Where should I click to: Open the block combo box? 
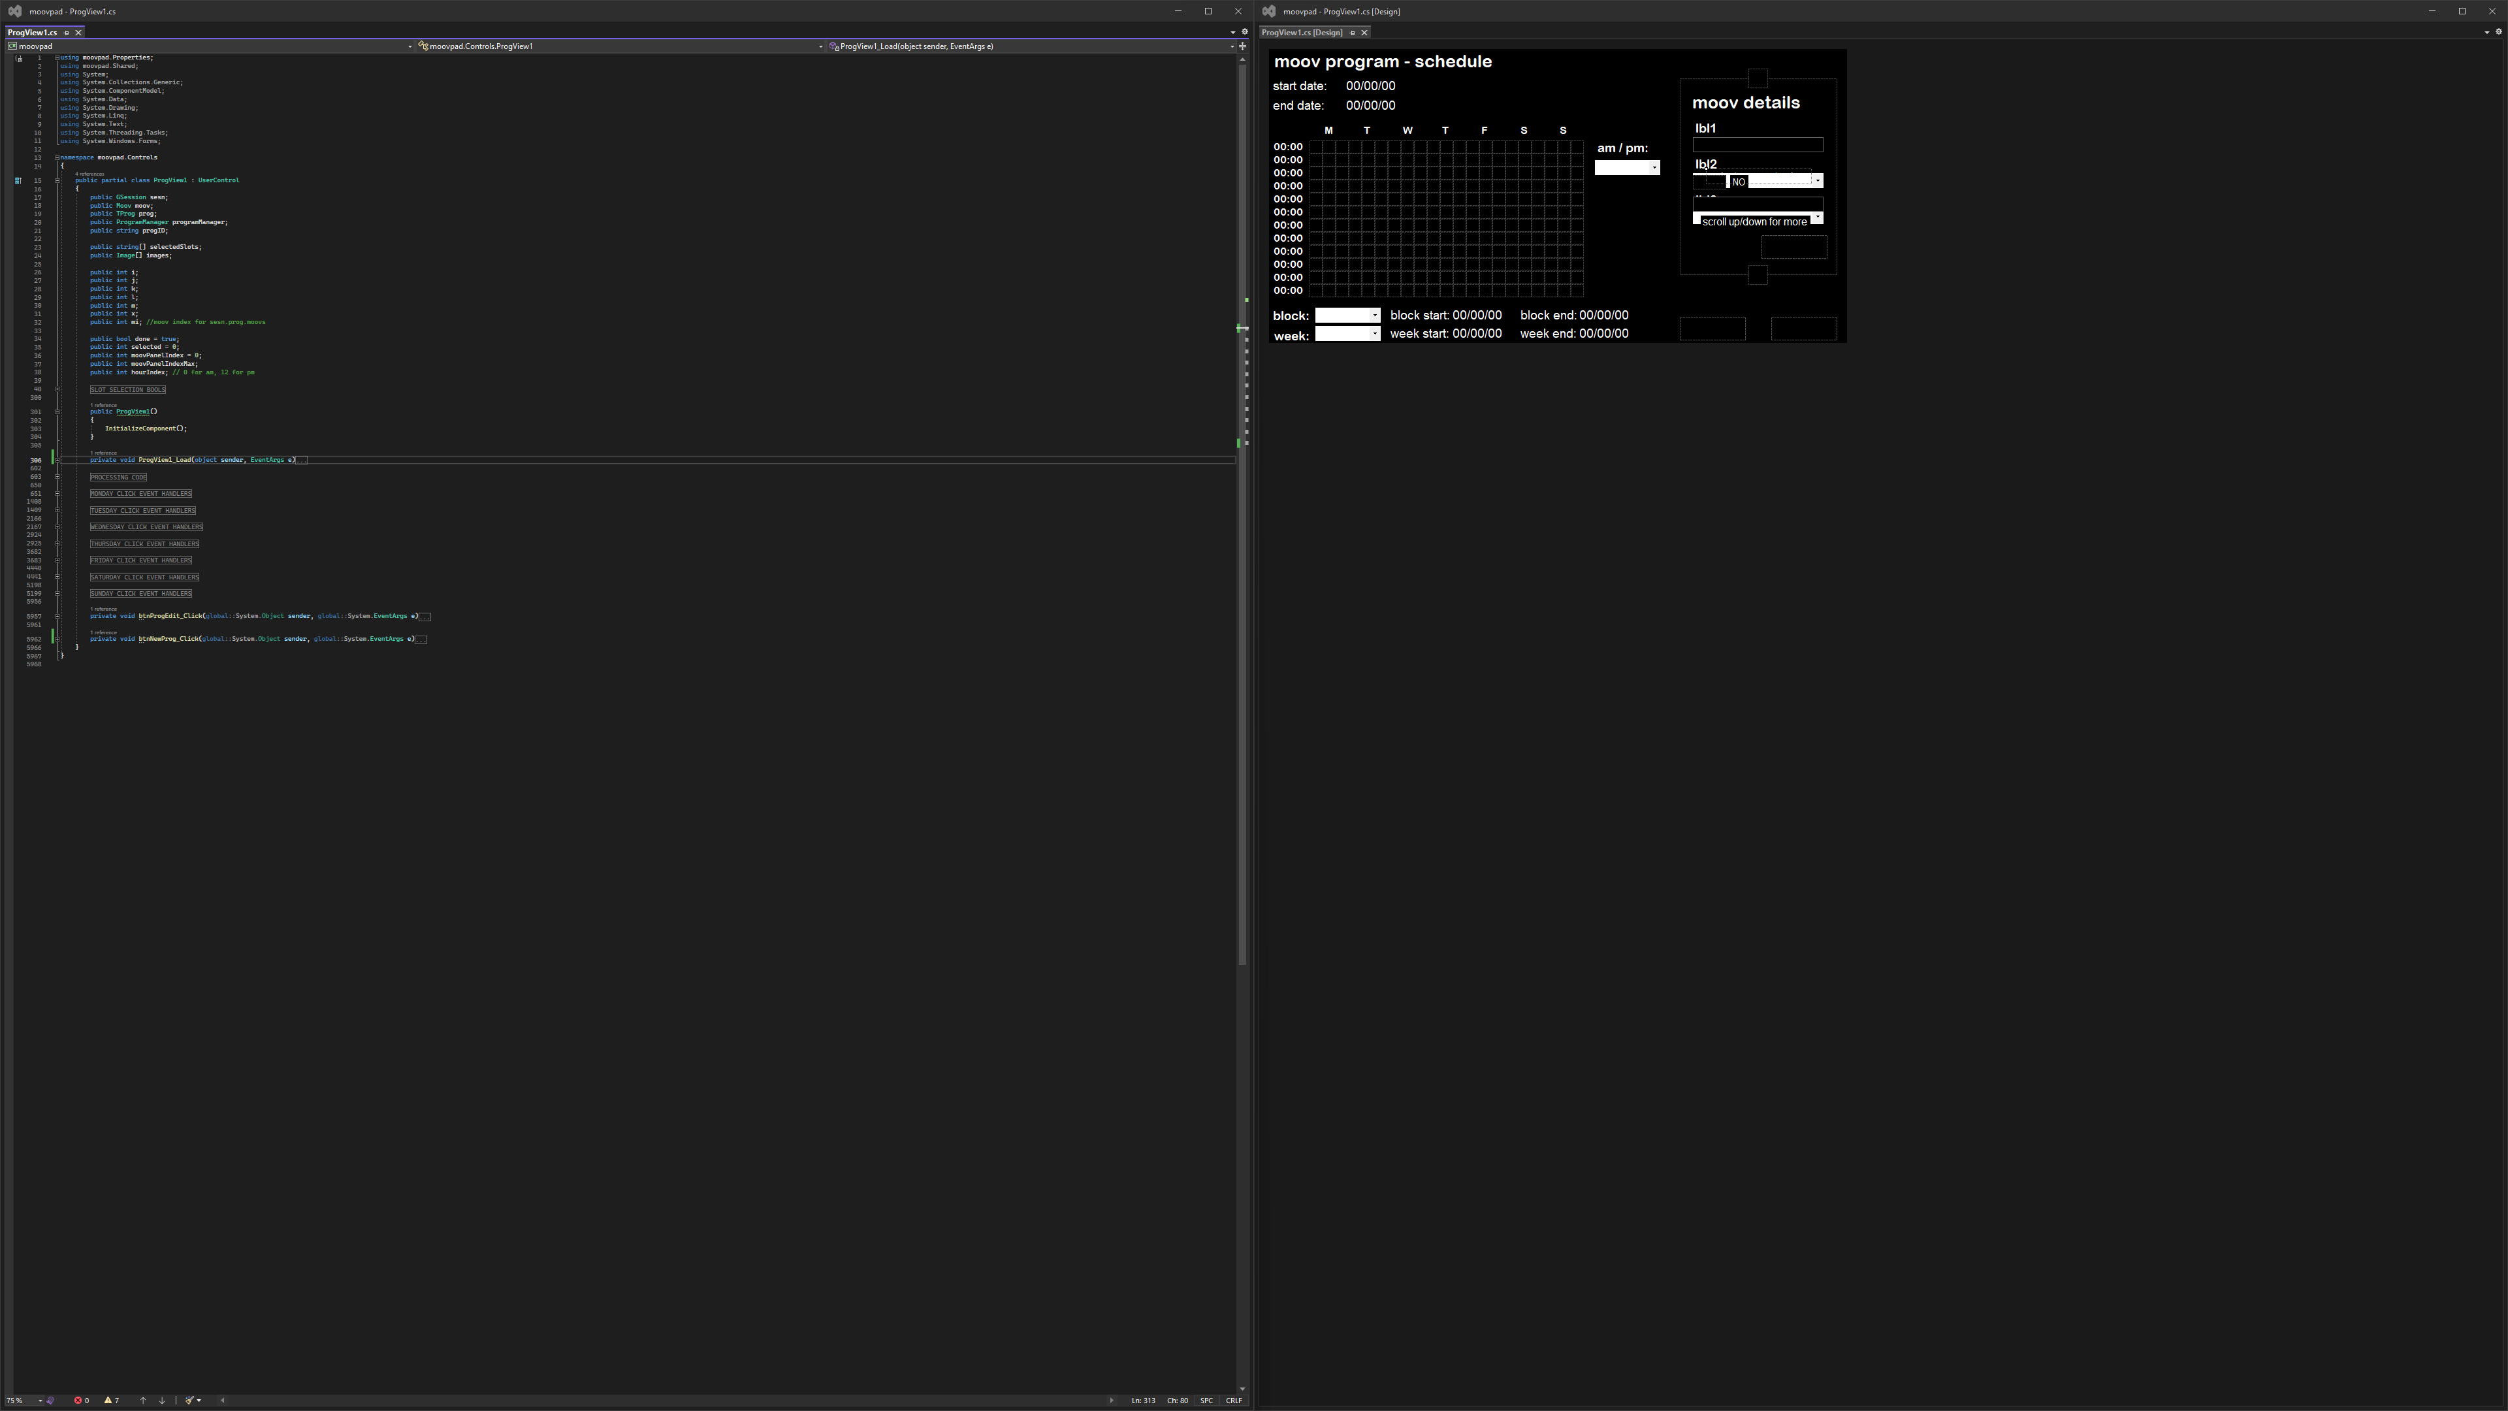1347,314
